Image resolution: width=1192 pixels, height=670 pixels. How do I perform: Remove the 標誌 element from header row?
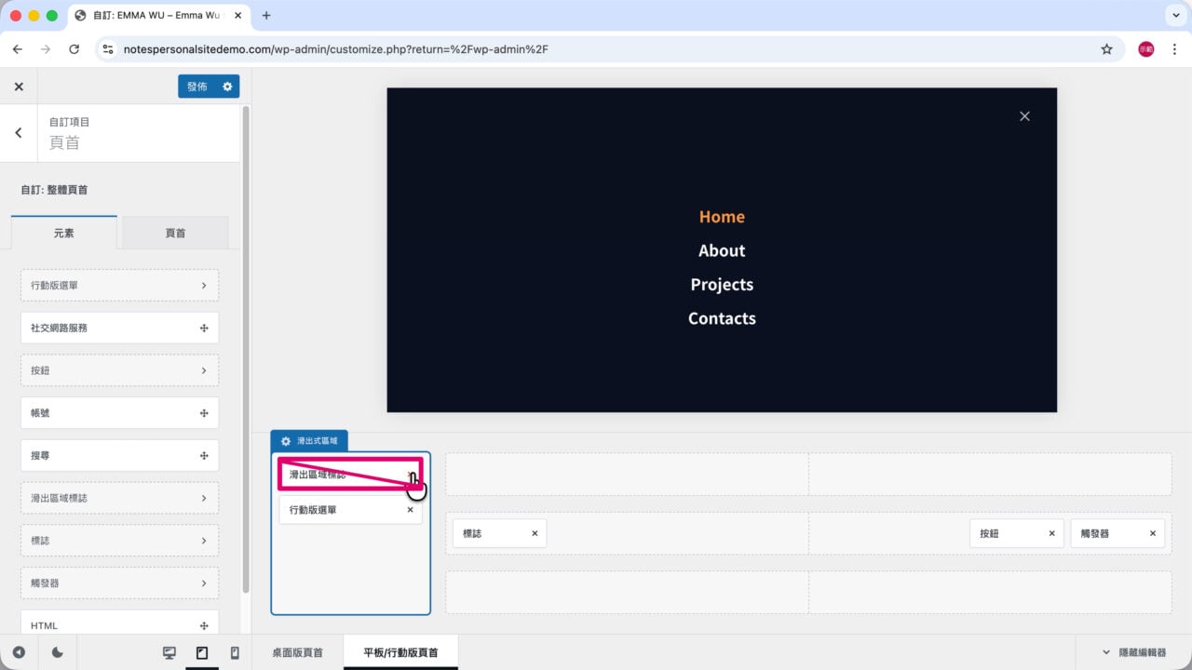[535, 534]
